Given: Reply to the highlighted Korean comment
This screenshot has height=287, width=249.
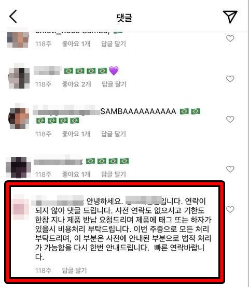Looking at the screenshot, I should [x=74, y=270].
